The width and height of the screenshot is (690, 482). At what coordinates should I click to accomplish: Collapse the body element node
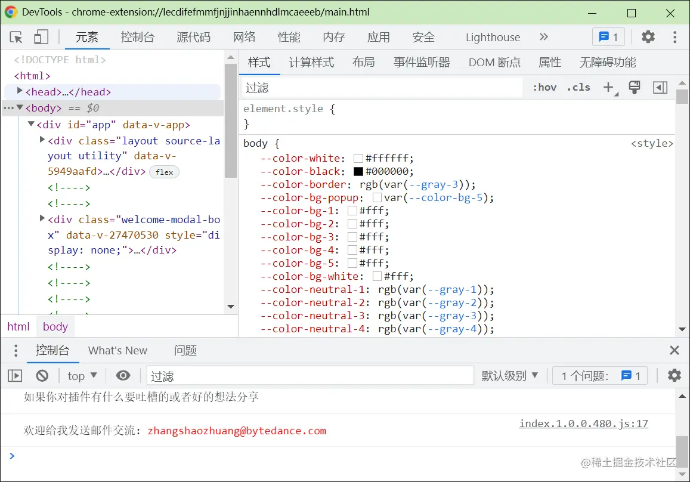click(20, 107)
